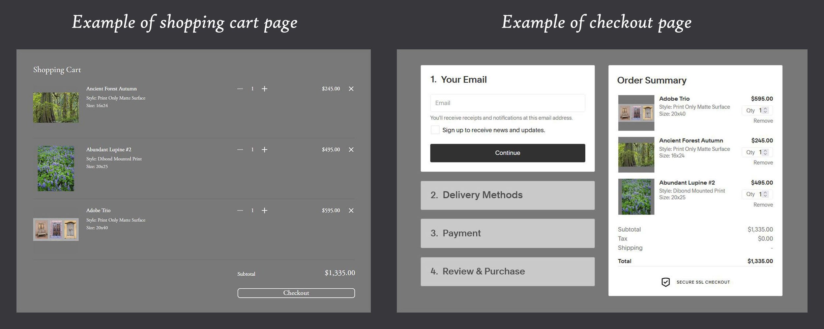Remove Ancient Forest Autumn with X icon
This screenshot has width=824, height=329.
(351, 89)
